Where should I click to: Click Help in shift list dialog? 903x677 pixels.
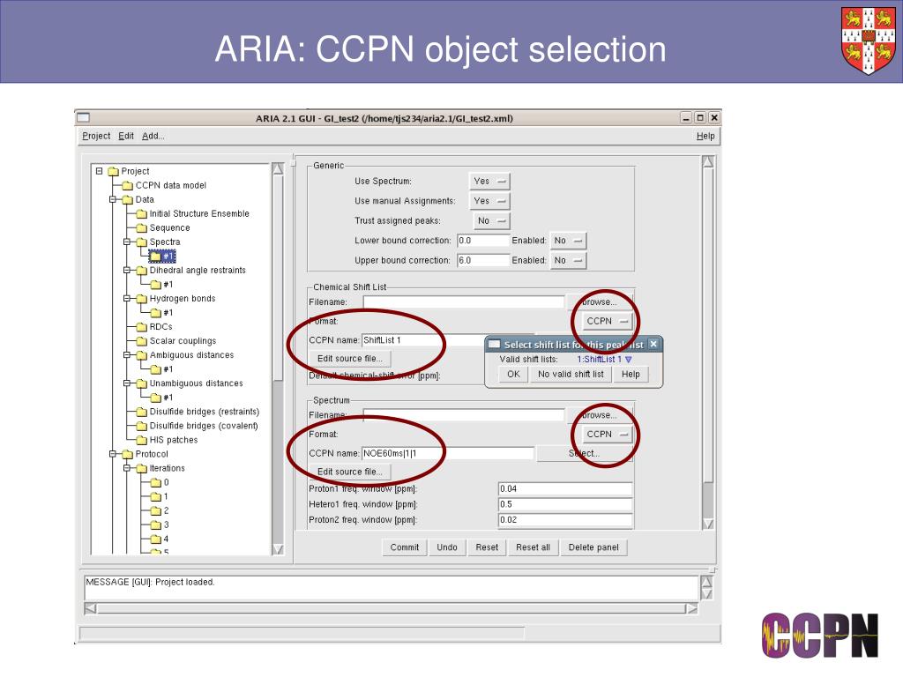click(631, 374)
